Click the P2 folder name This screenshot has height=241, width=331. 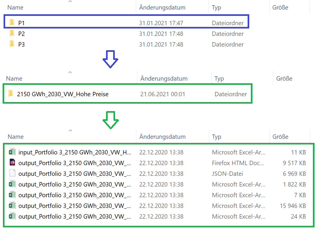tap(21, 34)
